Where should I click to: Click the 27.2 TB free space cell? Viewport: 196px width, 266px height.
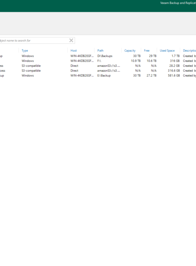pos(151,75)
